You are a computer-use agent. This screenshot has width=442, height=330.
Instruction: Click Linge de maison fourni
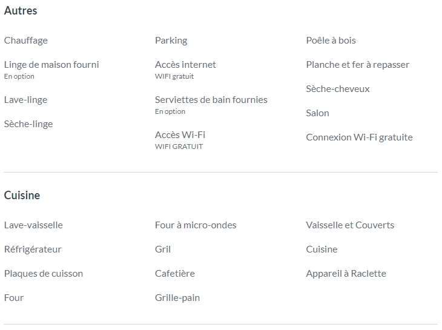(51, 65)
